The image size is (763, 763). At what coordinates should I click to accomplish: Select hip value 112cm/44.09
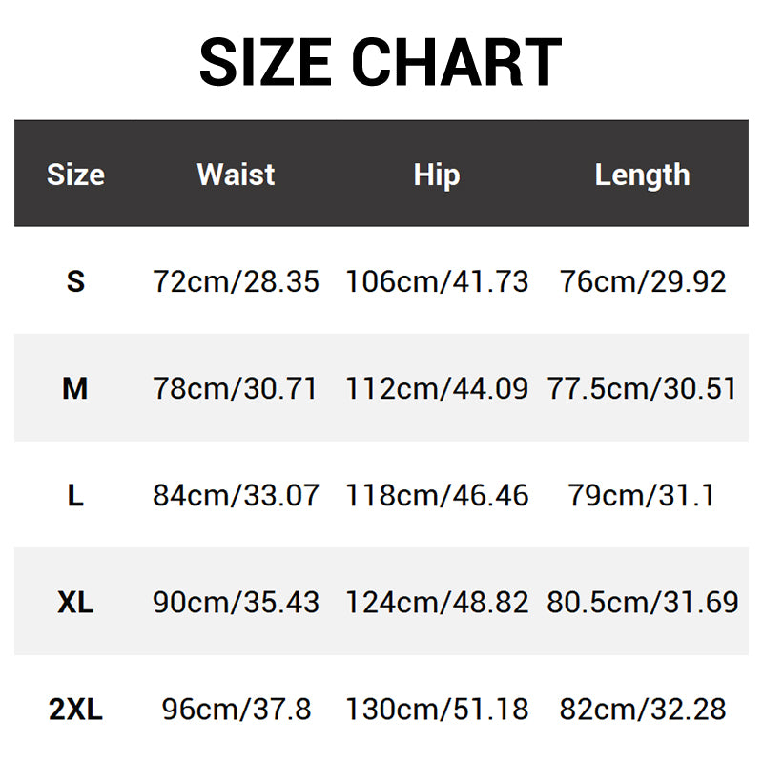point(437,388)
